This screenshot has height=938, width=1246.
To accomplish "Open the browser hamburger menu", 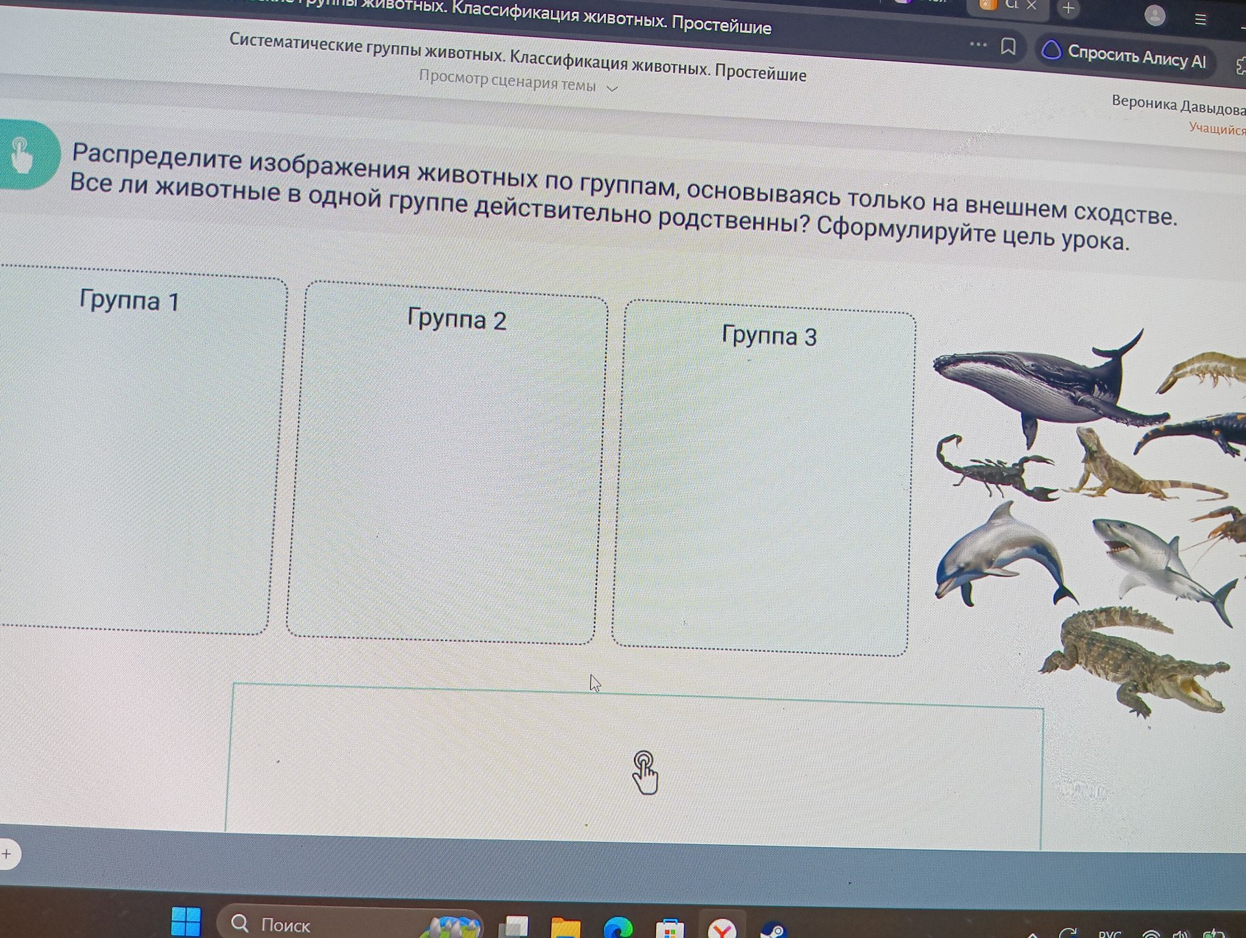I will click(1200, 19).
